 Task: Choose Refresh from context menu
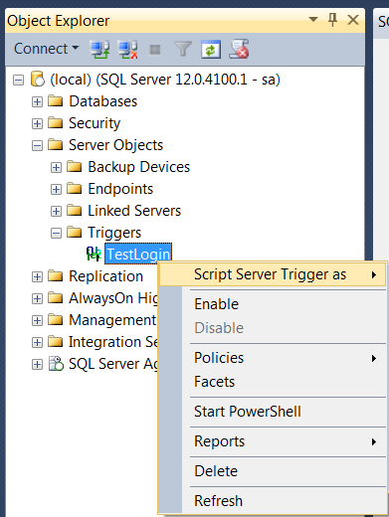pyautogui.click(x=273, y=501)
